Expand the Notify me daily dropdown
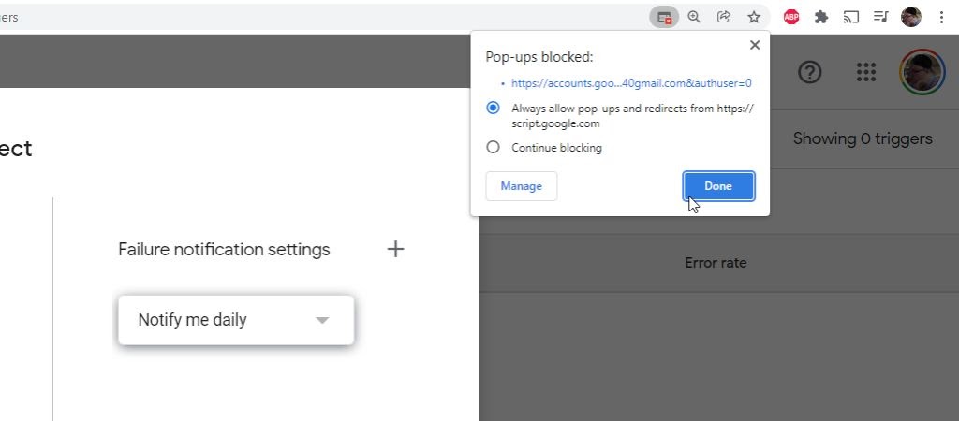This screenshot has width=959, height=421. coord(236,320)
